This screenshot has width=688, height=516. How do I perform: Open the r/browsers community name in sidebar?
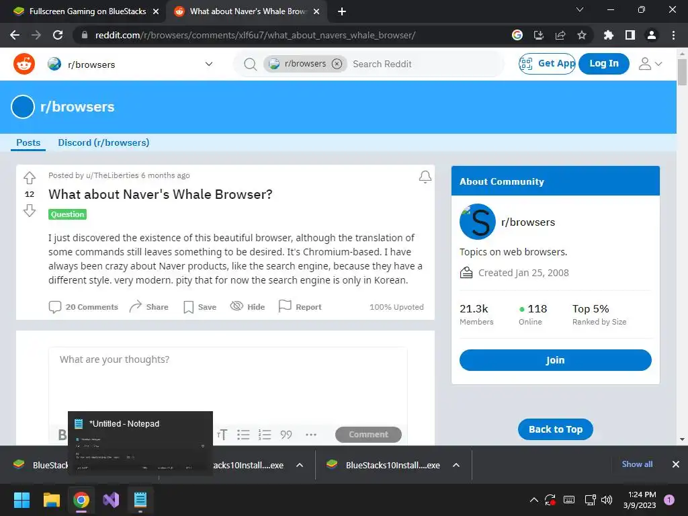coord(528,222)
